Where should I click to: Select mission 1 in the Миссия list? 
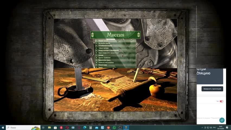point(116,41)
